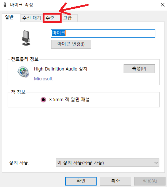This screenshot has width=167, height=187.
Task: Click the pink 3.5mm jack indicator
Action: point(43,100)
